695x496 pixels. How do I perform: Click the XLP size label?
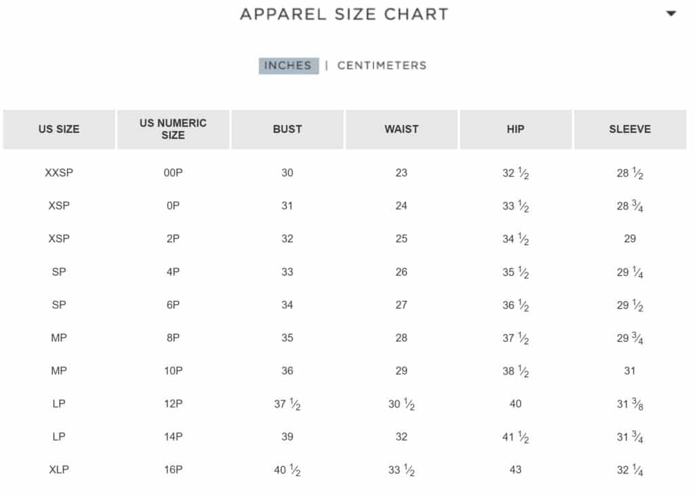(59, 470)
